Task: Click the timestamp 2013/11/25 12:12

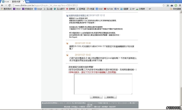Action: pos(97,16)
